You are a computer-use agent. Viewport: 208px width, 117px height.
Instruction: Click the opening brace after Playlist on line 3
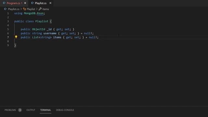(x=51, y=21)
